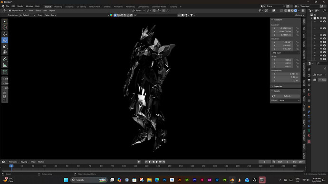Open the Render menu
The image size is (328, 184).
click(20, 6)
